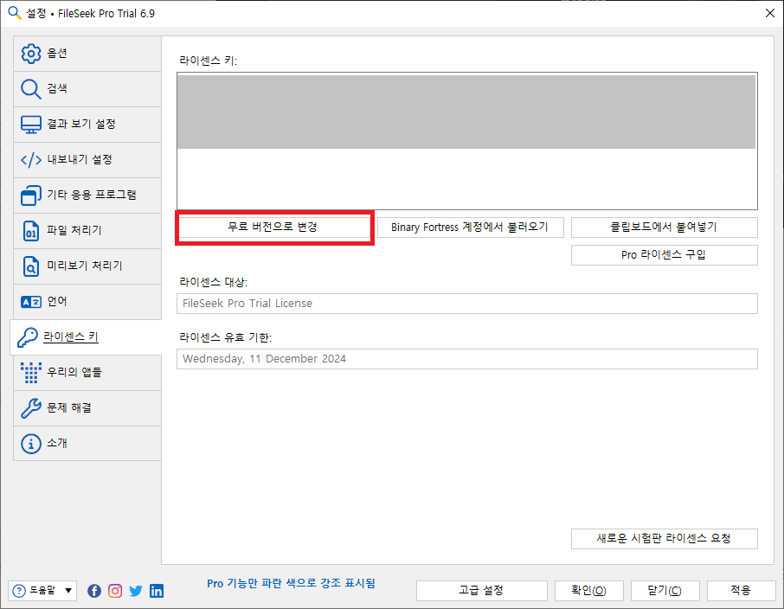Expand the 도움말 dropdown arrow
Viewport: 784px width, 609px height.
coord(68,591)
